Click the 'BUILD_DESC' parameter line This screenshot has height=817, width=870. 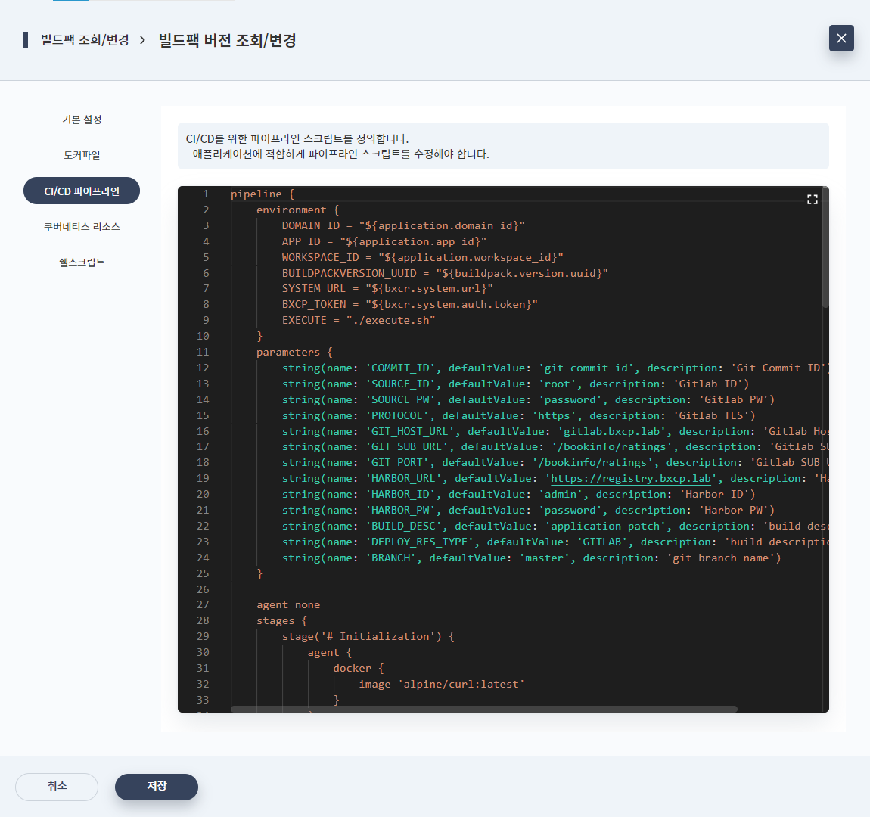555,527
